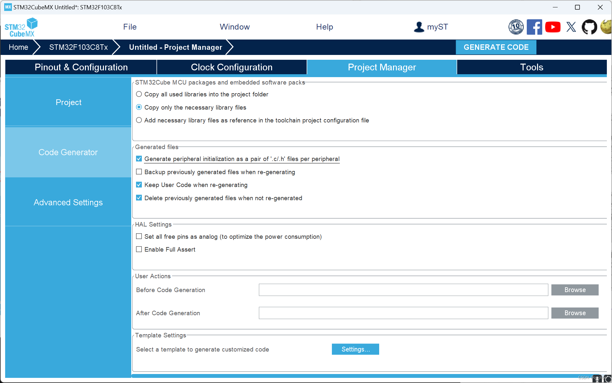Focus the Before Code Generation input field

(403, 290)
